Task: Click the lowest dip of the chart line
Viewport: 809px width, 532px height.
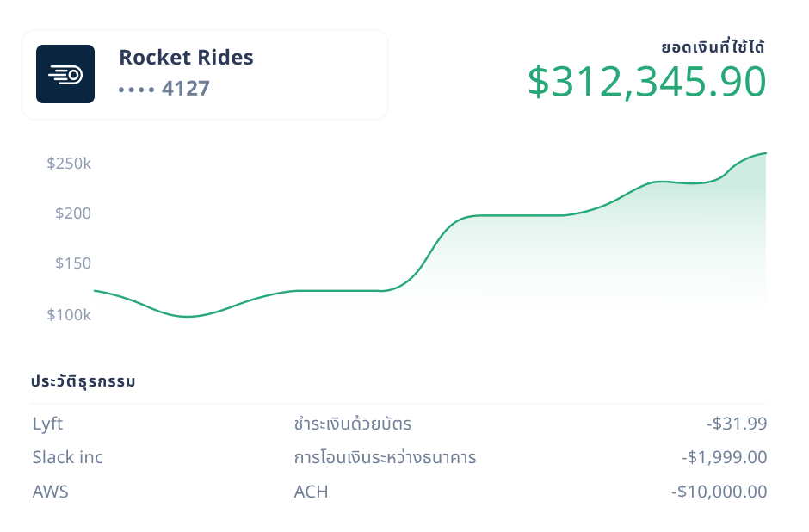Action: (188, 316)
